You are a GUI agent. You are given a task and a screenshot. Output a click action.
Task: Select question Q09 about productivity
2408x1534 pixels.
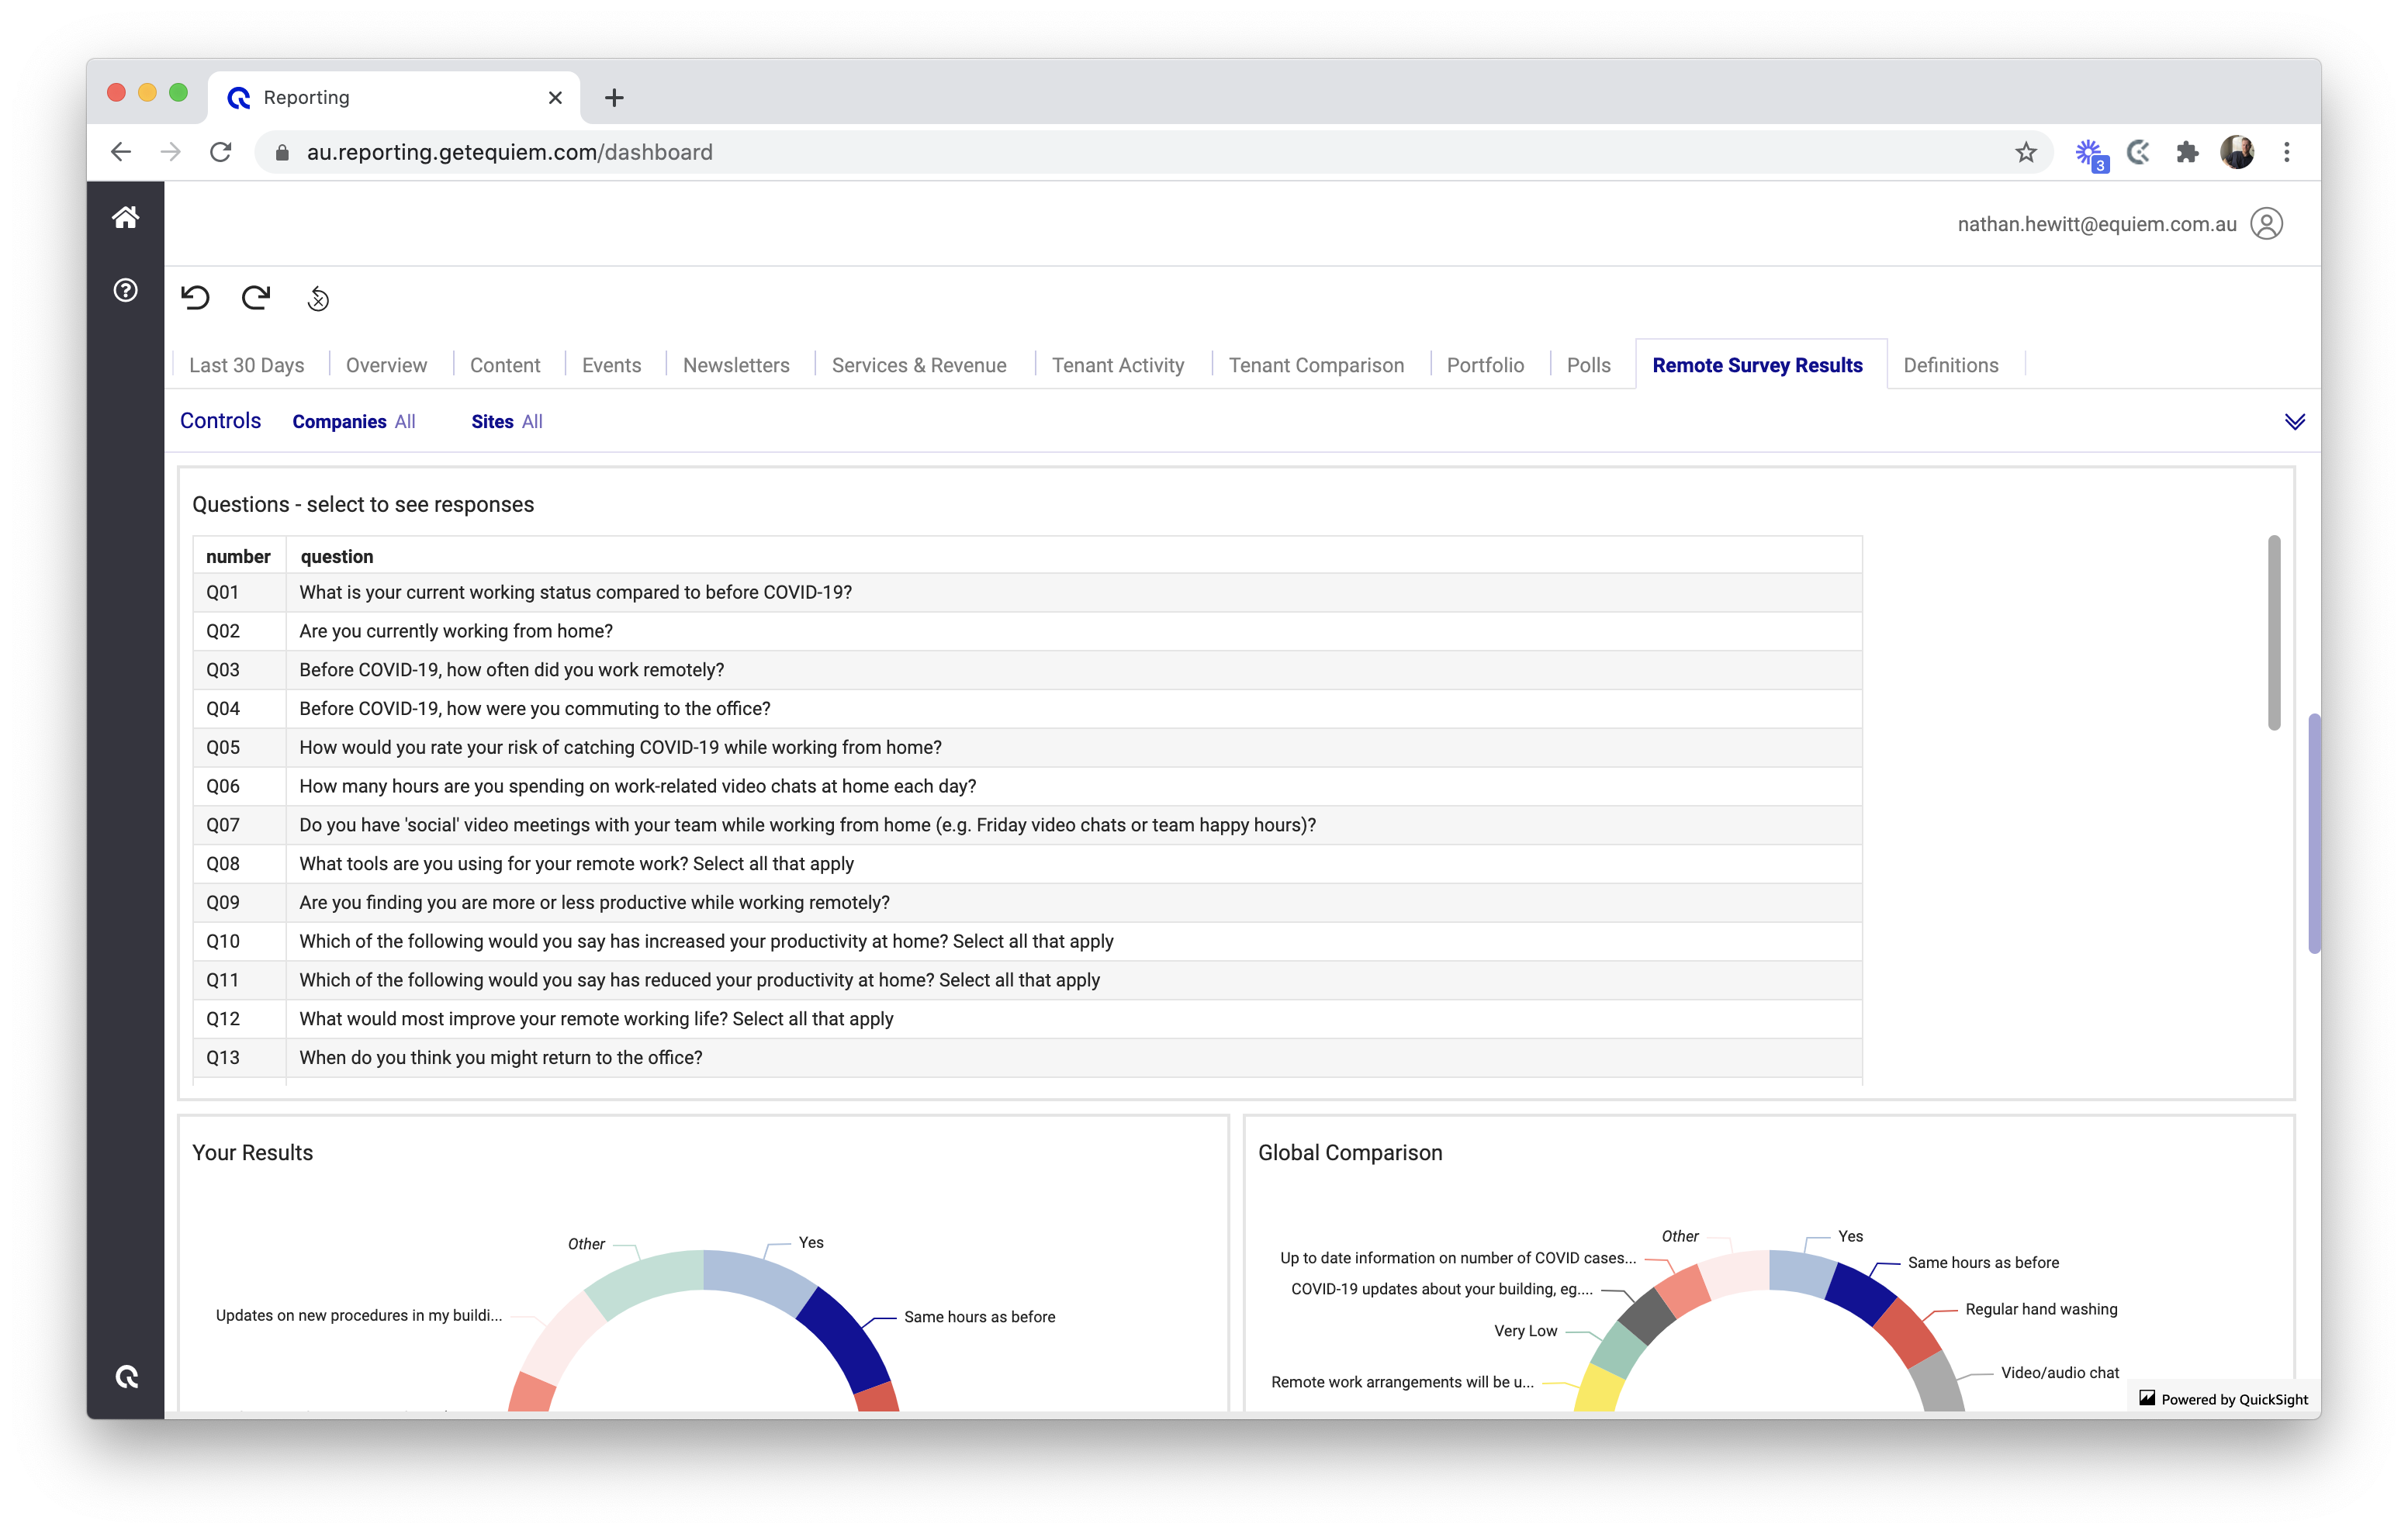pos(594,902)
